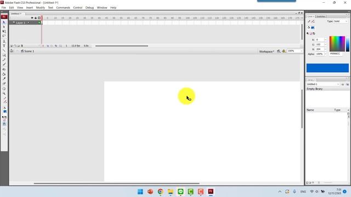Select the Paint Bucket tool
The width and height of the screenshot is (351, 197).
[4, 74]
